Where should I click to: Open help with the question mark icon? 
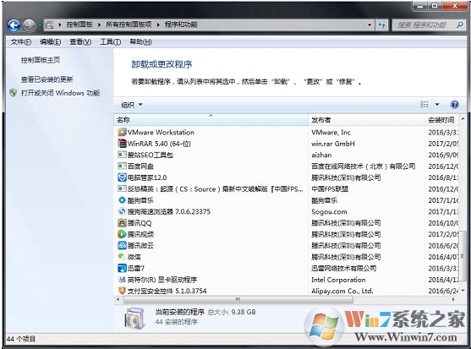[x=454, y=105]
